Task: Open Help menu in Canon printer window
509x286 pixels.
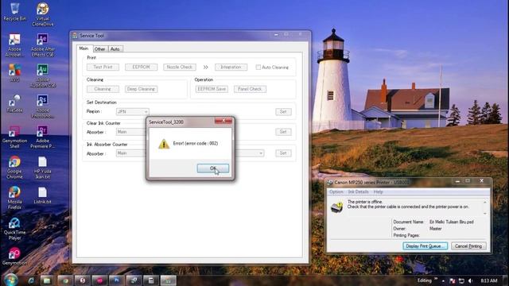Action: tap(379, 192)
